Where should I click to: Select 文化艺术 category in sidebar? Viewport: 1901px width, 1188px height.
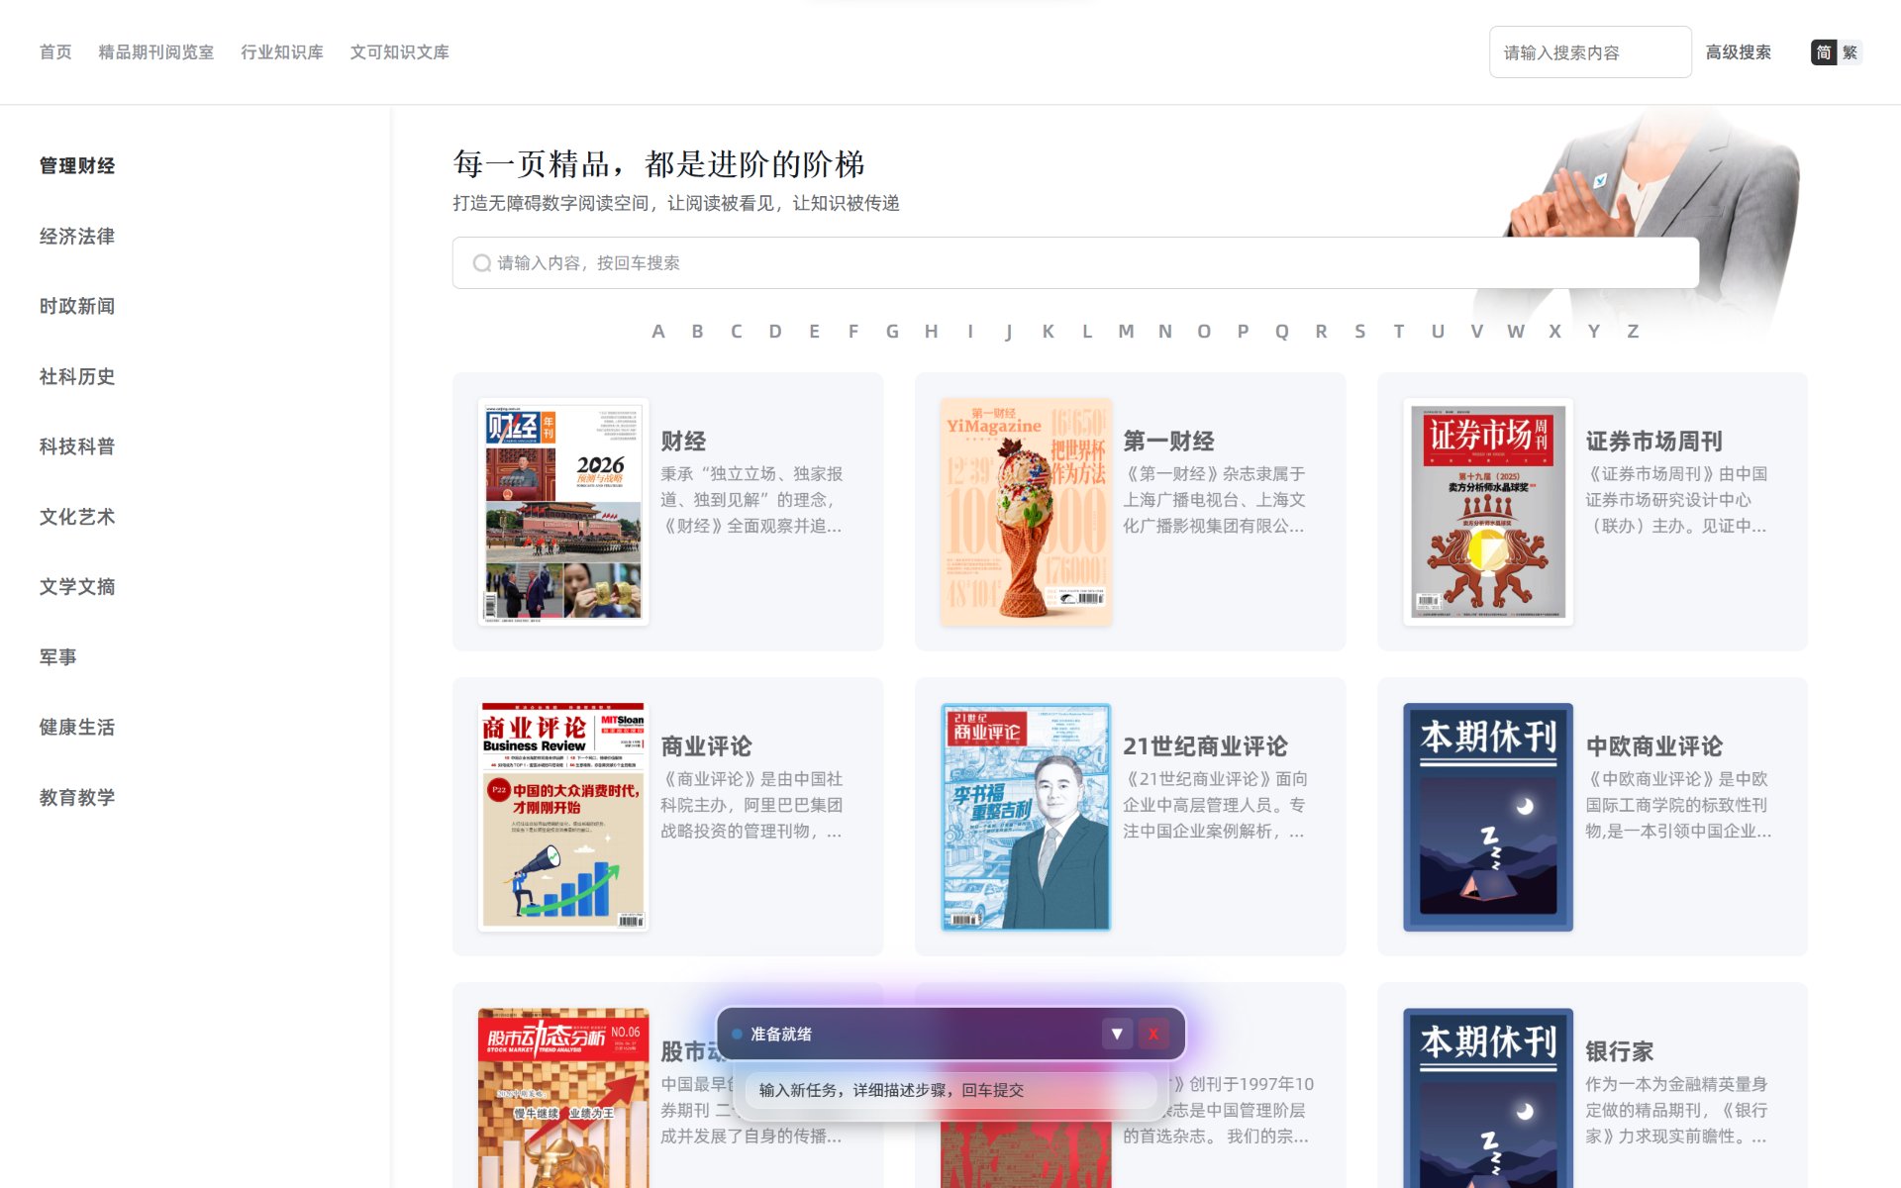click(x=77, y=517)
